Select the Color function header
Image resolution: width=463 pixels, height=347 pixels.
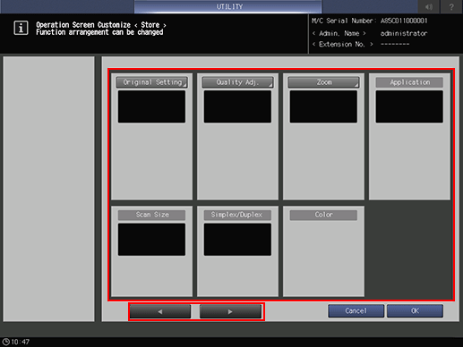click(x=323, y=215)
